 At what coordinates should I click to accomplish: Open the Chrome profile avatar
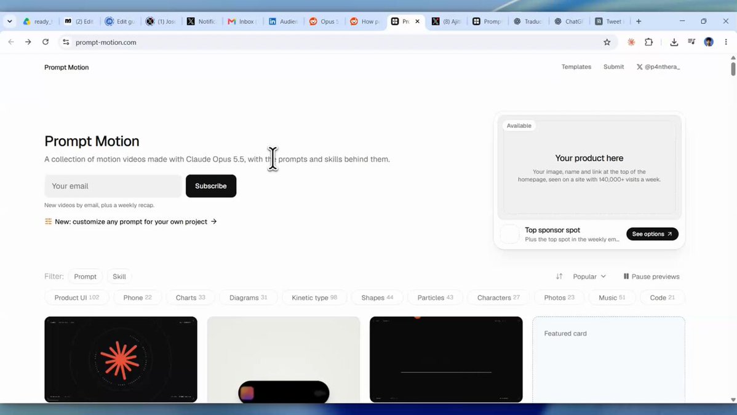(x=709, y=42)
